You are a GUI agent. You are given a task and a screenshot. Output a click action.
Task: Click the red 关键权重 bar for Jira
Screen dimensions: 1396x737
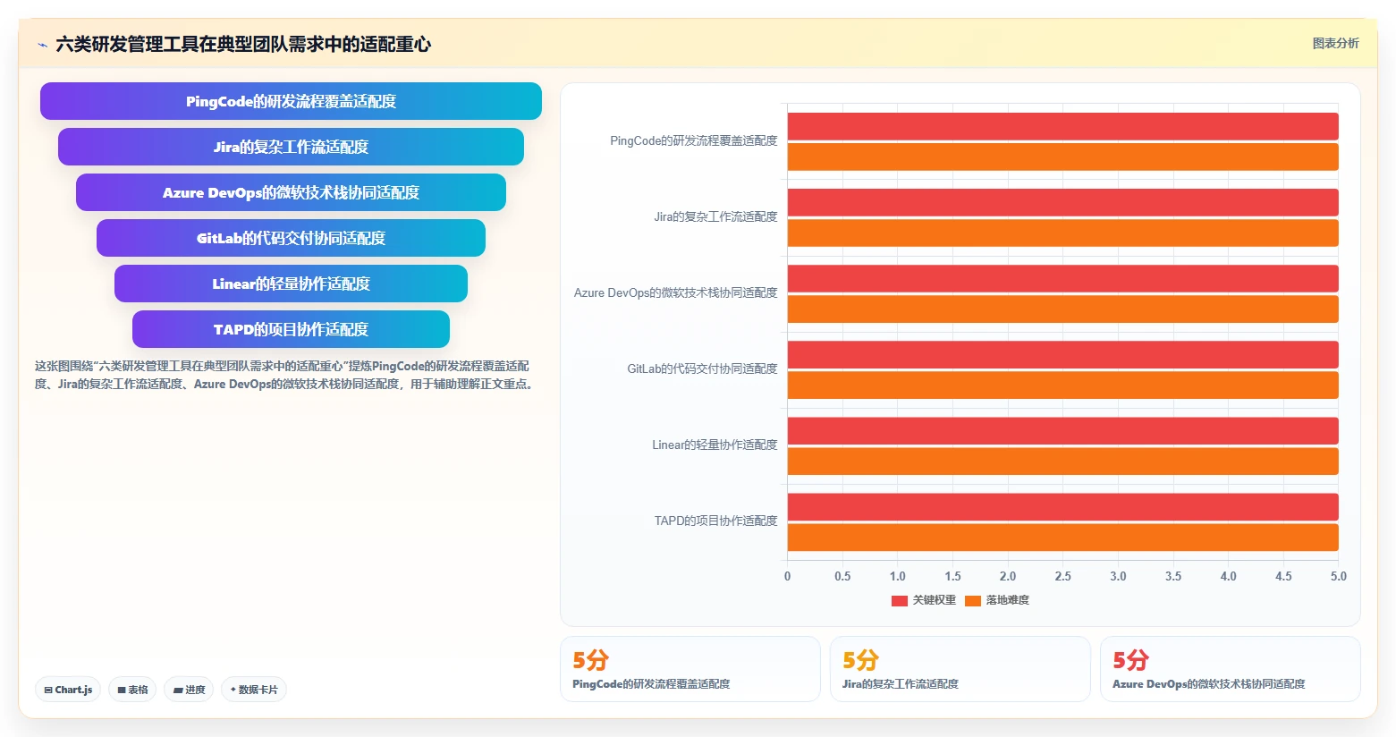1062,202
